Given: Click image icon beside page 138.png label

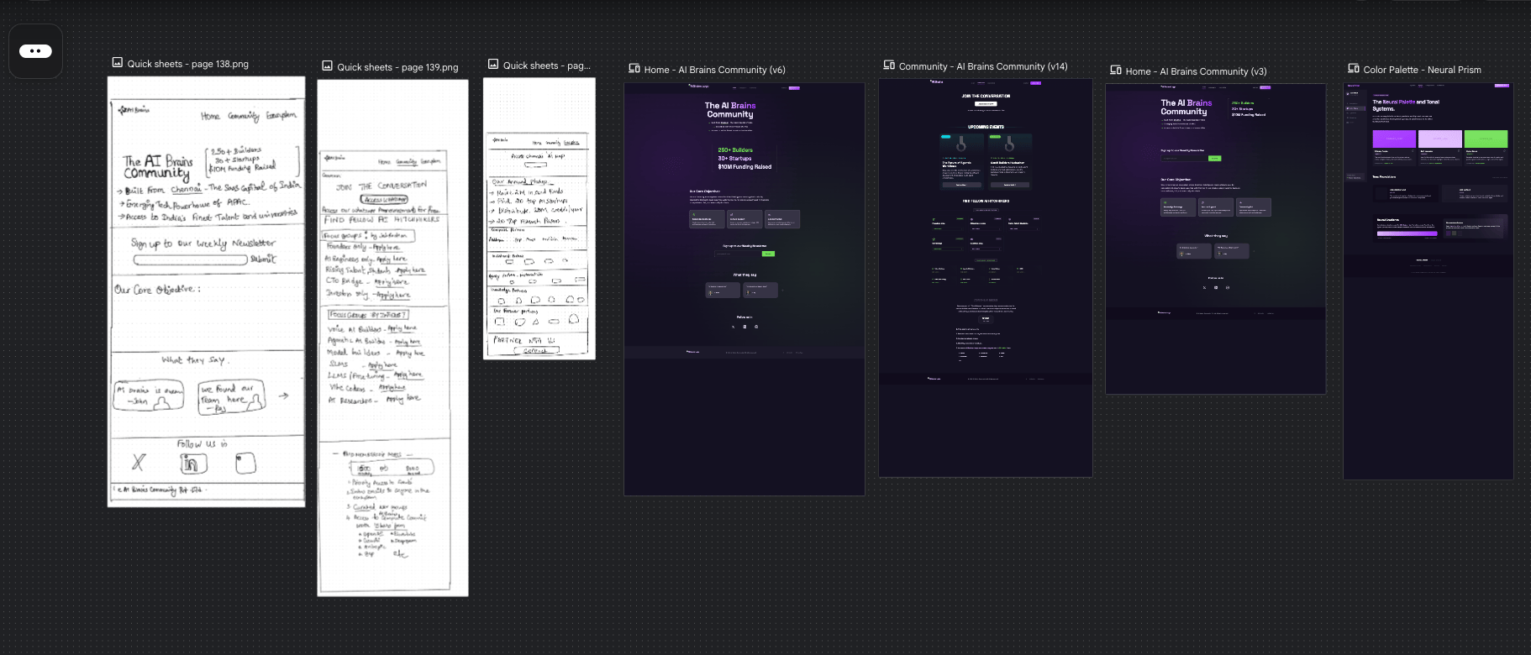Looking at the screenshot, I should 118,63.
